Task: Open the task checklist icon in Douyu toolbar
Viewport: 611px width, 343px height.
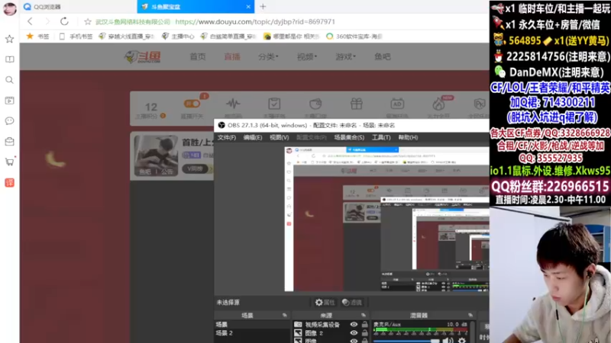Action: (x=274, y=104)
